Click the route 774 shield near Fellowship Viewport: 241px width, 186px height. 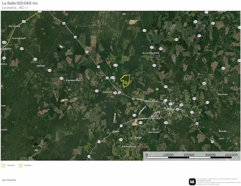pyautogui.click(x=121, y=139)
